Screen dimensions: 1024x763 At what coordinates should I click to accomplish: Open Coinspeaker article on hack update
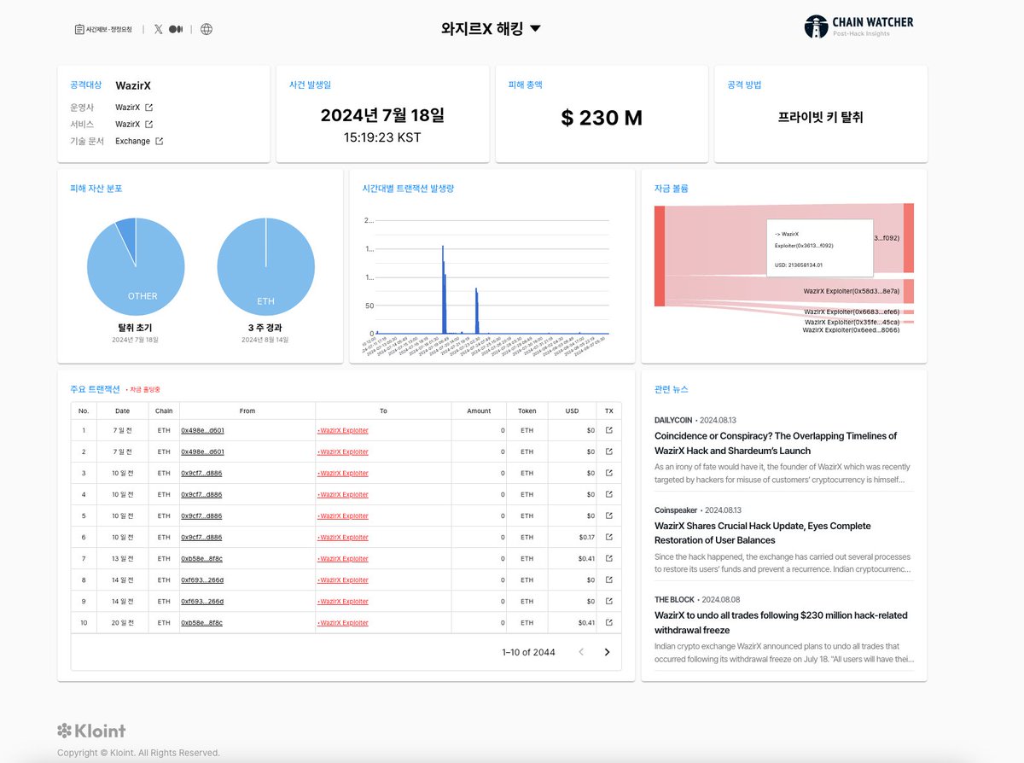[763, 533]
